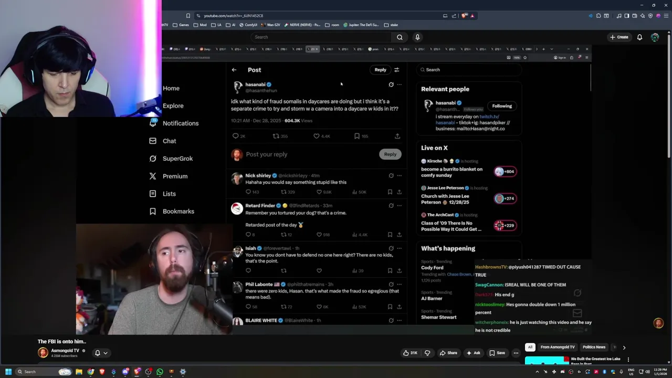This screenshot has height=378, width=672.
Task: Bookmark hasanabi's post showing 165 bookmarks
Action: click(357, 136)
